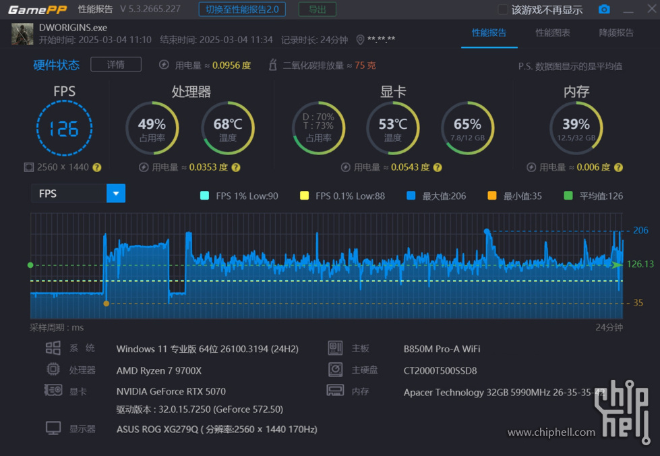
Task: Click the DWORIGINS.exe title text
Action: point(73,28)
